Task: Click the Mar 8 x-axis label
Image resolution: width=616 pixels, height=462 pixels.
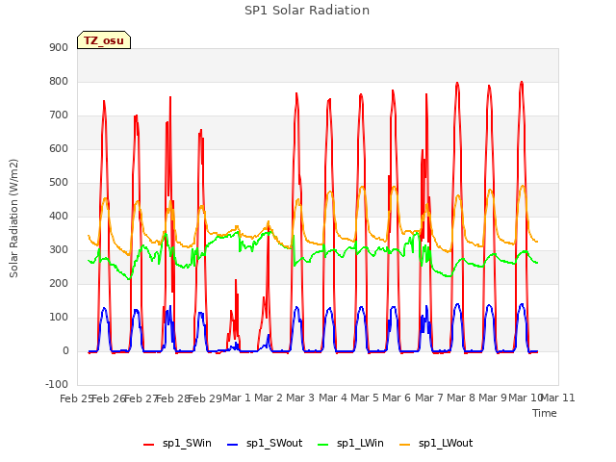Action: click(x=461, y=398)
